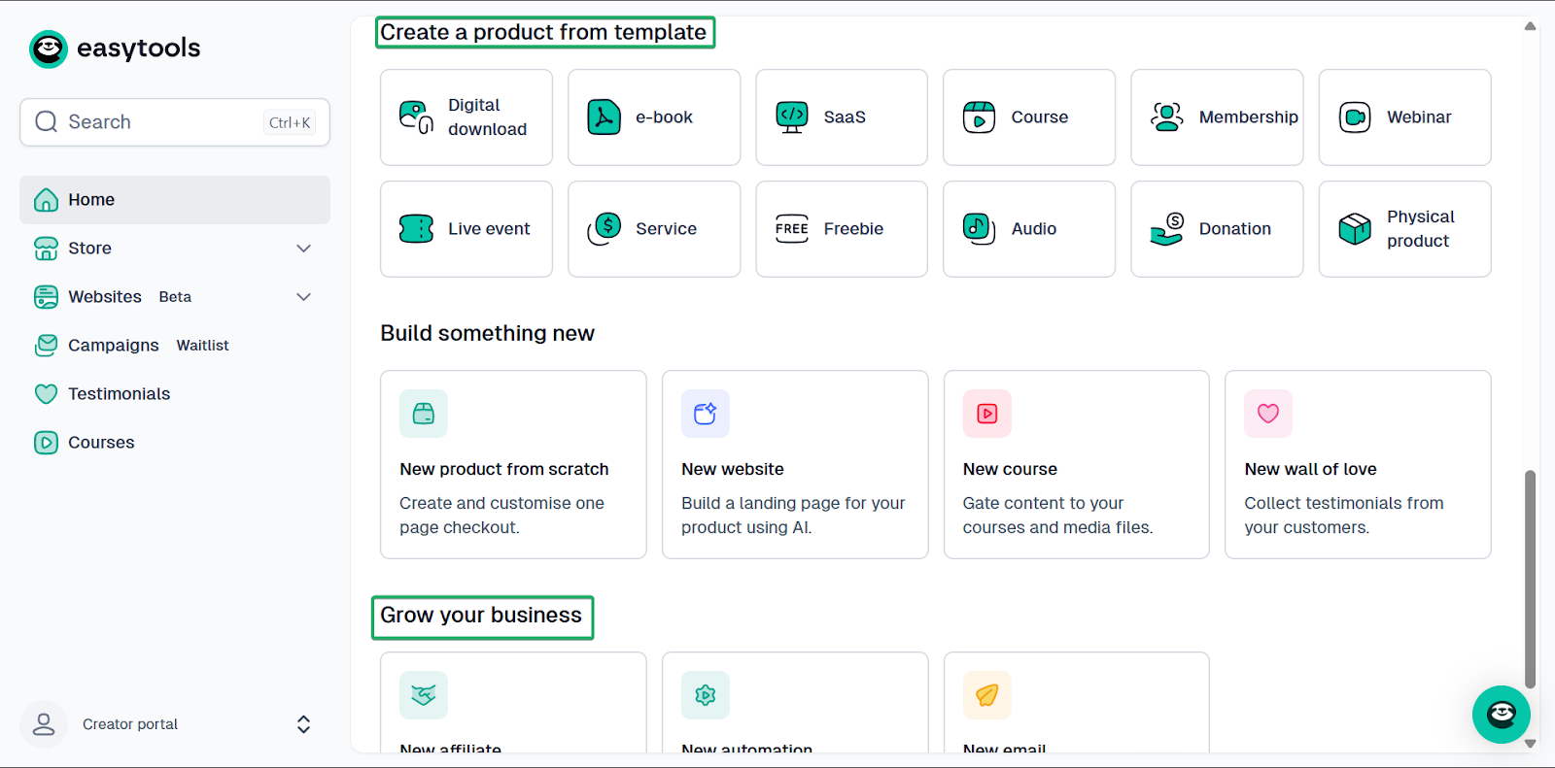1555x768 pixels.
Task: Select the Service template label
Action: tap(666, 229)
